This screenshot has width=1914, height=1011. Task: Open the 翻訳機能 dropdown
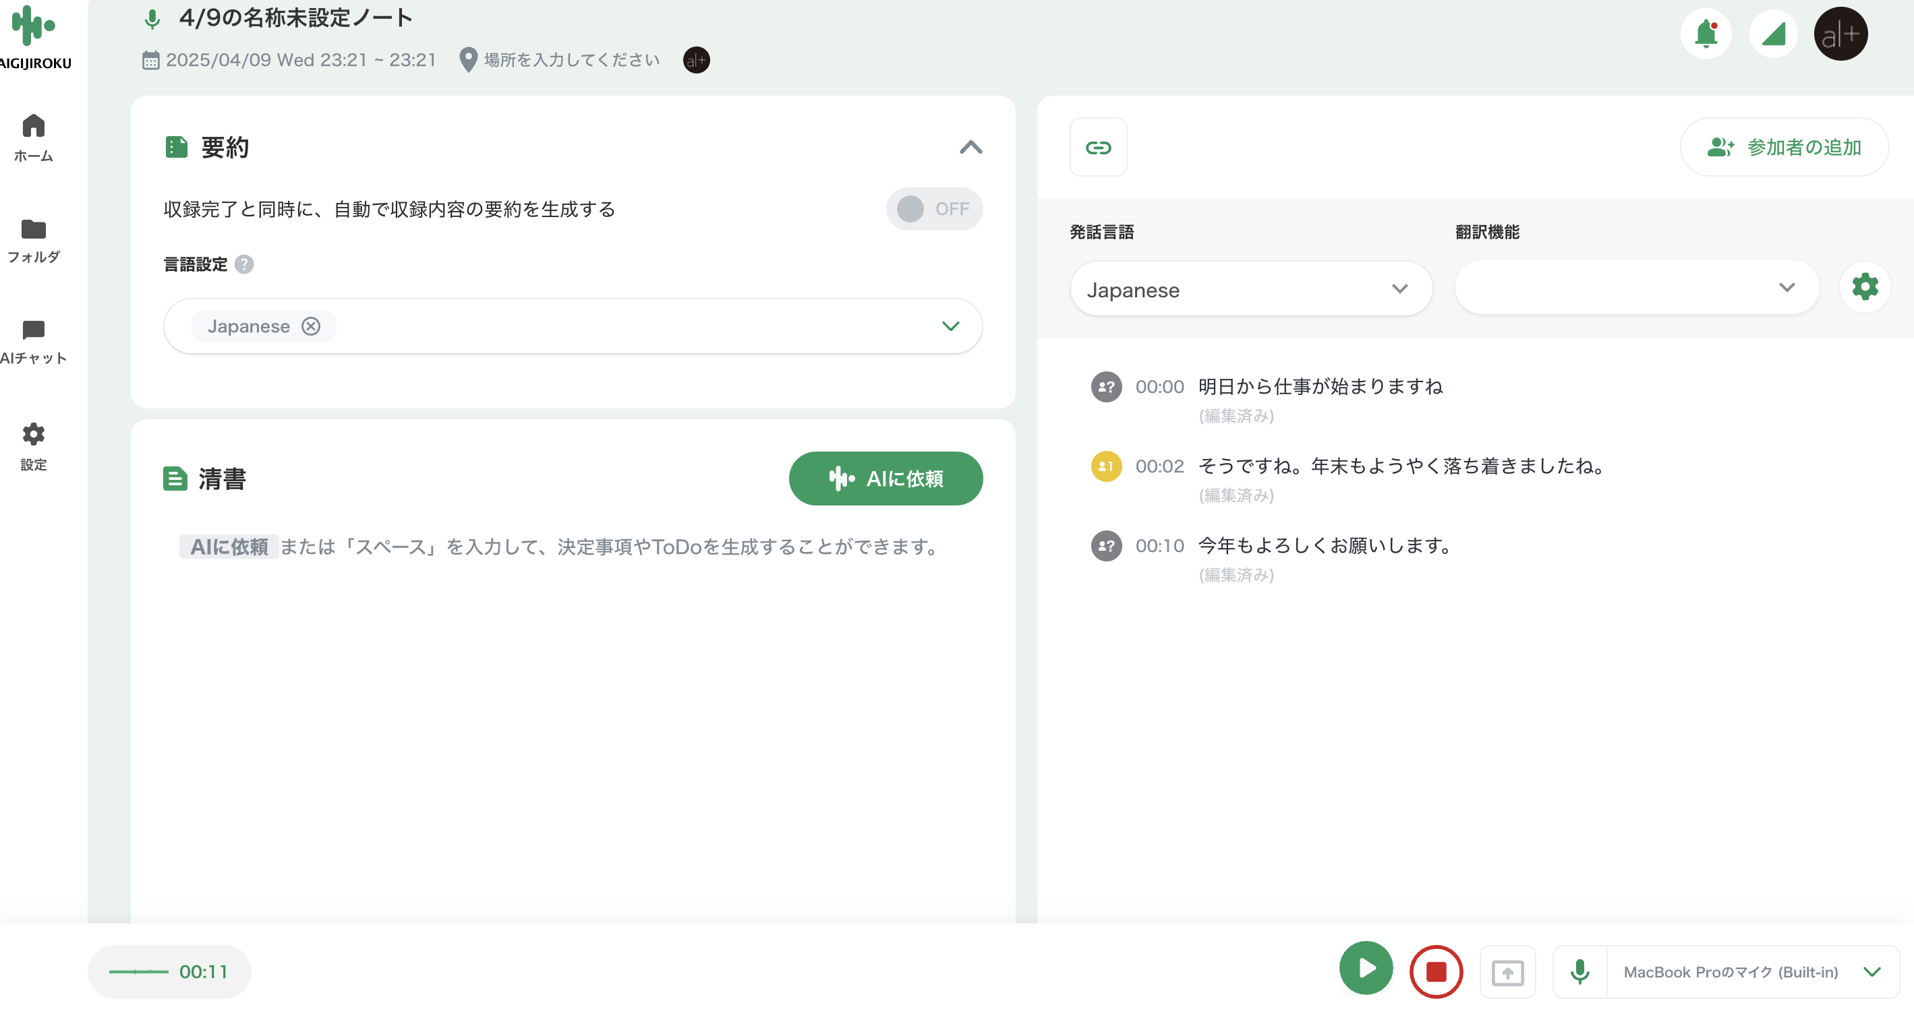[x=1636, y=288]
